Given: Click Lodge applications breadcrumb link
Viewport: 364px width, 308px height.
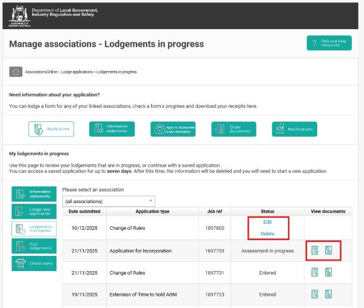Looking at the screenshot, I should pos(77,72).
